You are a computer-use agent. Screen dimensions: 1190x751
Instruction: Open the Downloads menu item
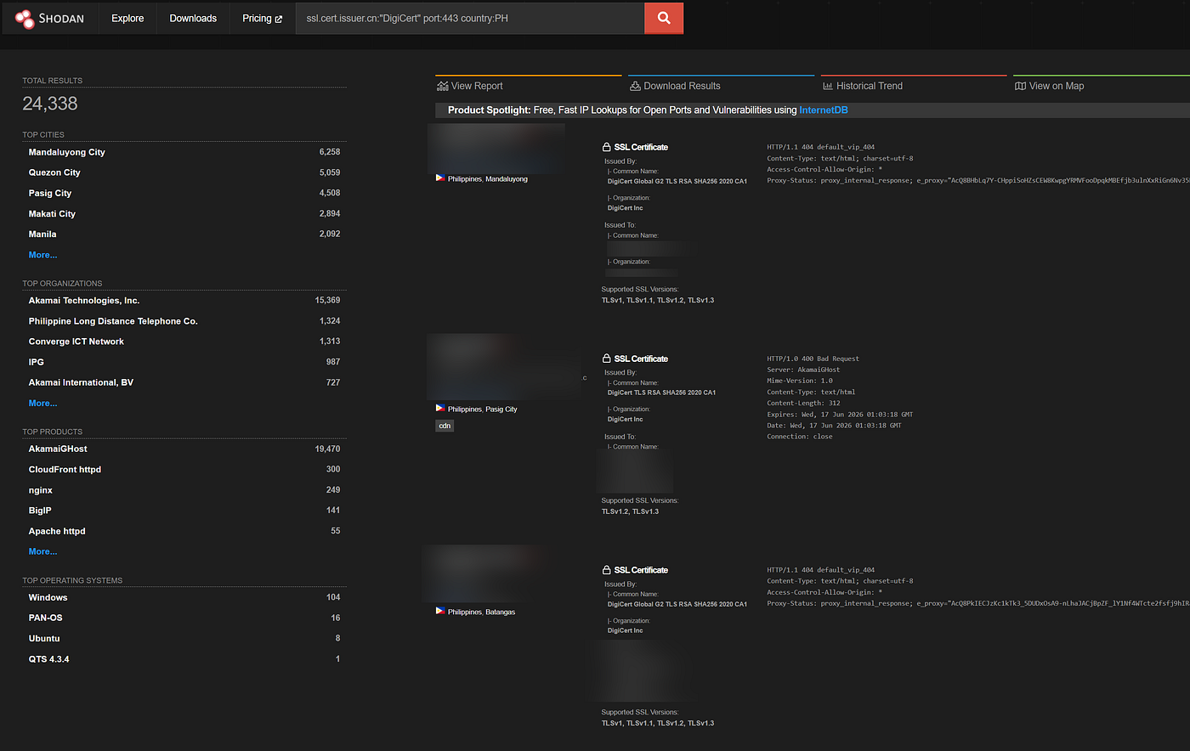point(193,18)
